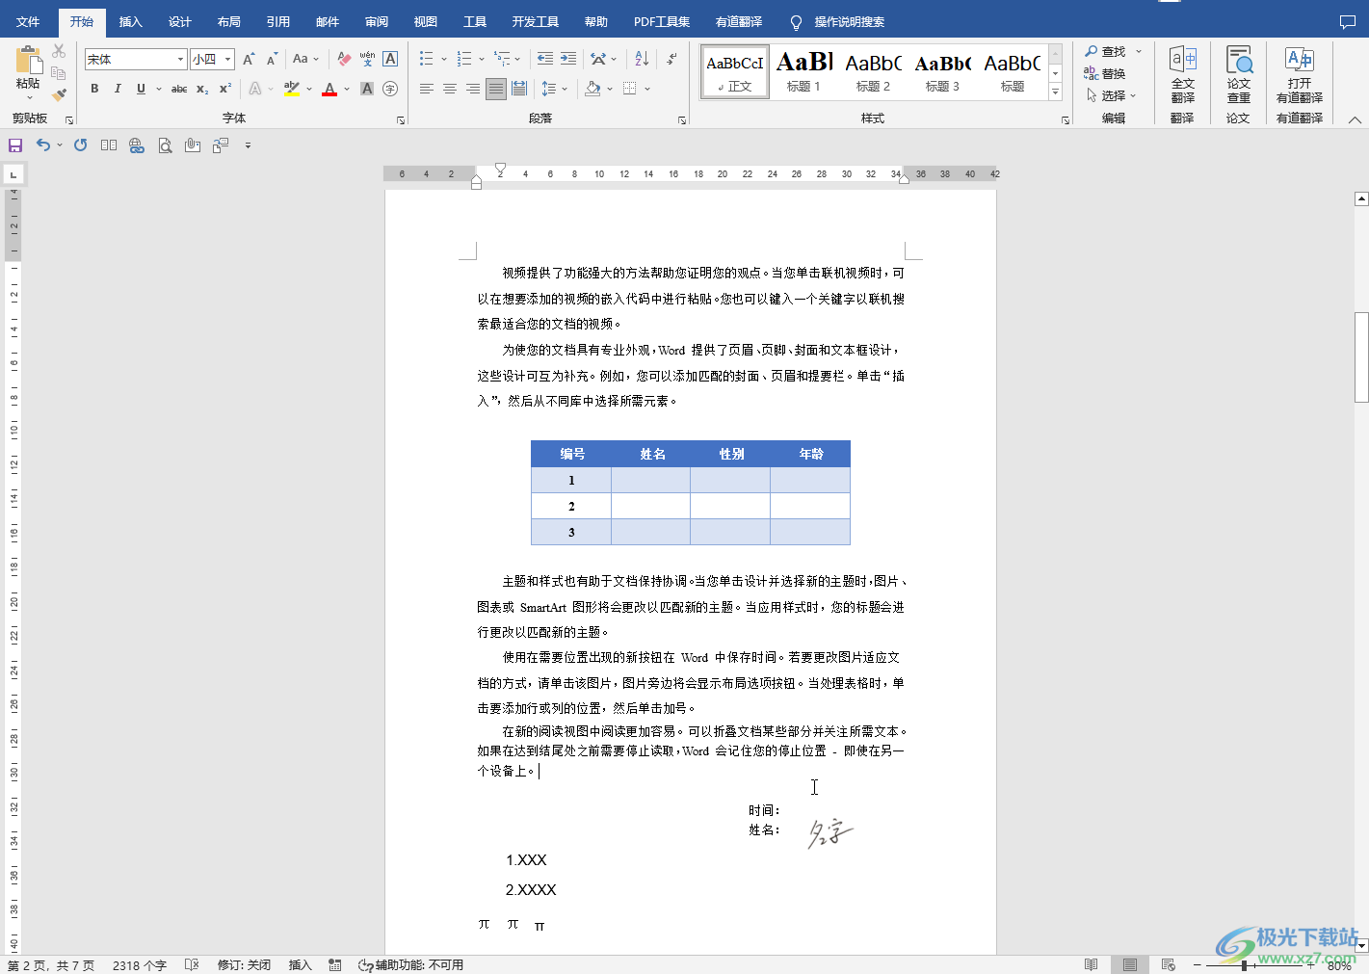1369x974 pixels.
Task: Open Full Text Translation (全文翻译)
Action: [x=1183, y=75]
